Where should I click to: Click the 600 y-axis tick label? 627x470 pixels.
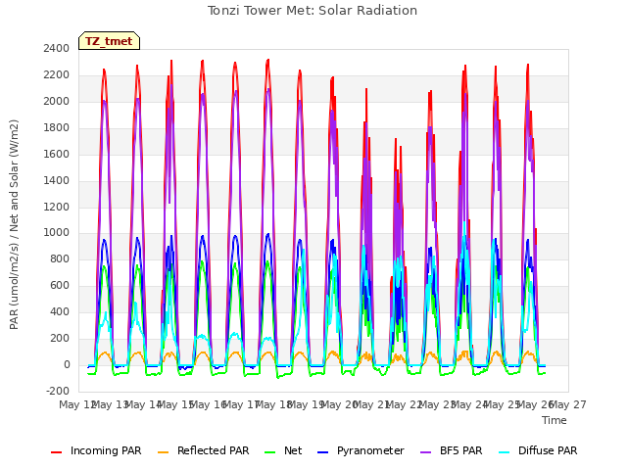[60, 285]
